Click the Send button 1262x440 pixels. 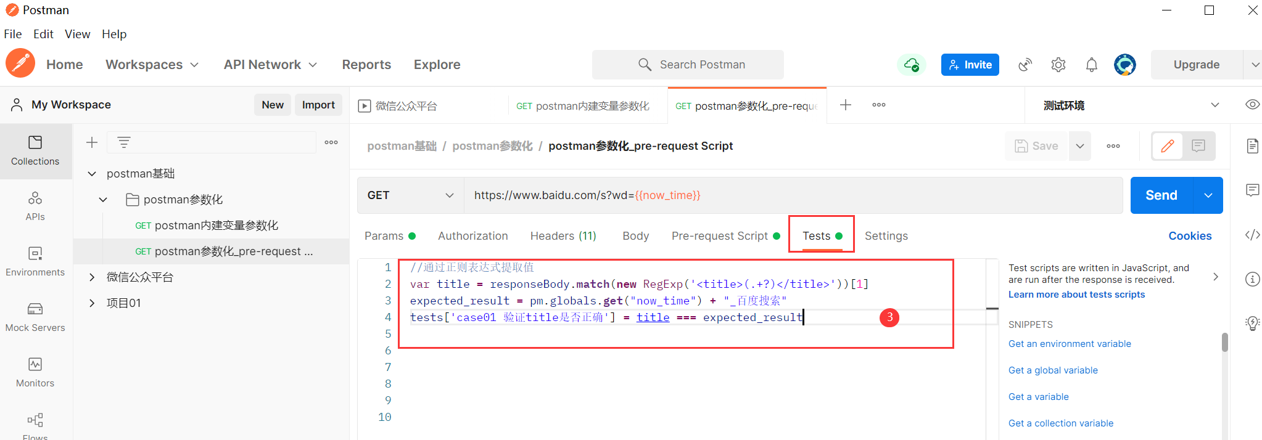tap(1161, 195)
